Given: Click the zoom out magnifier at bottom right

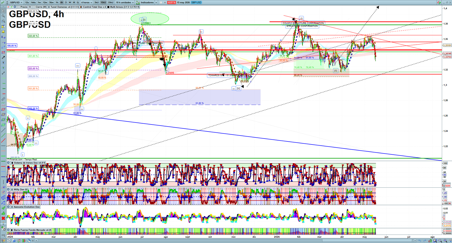Looking at the screenshot, I should [440, 241].
